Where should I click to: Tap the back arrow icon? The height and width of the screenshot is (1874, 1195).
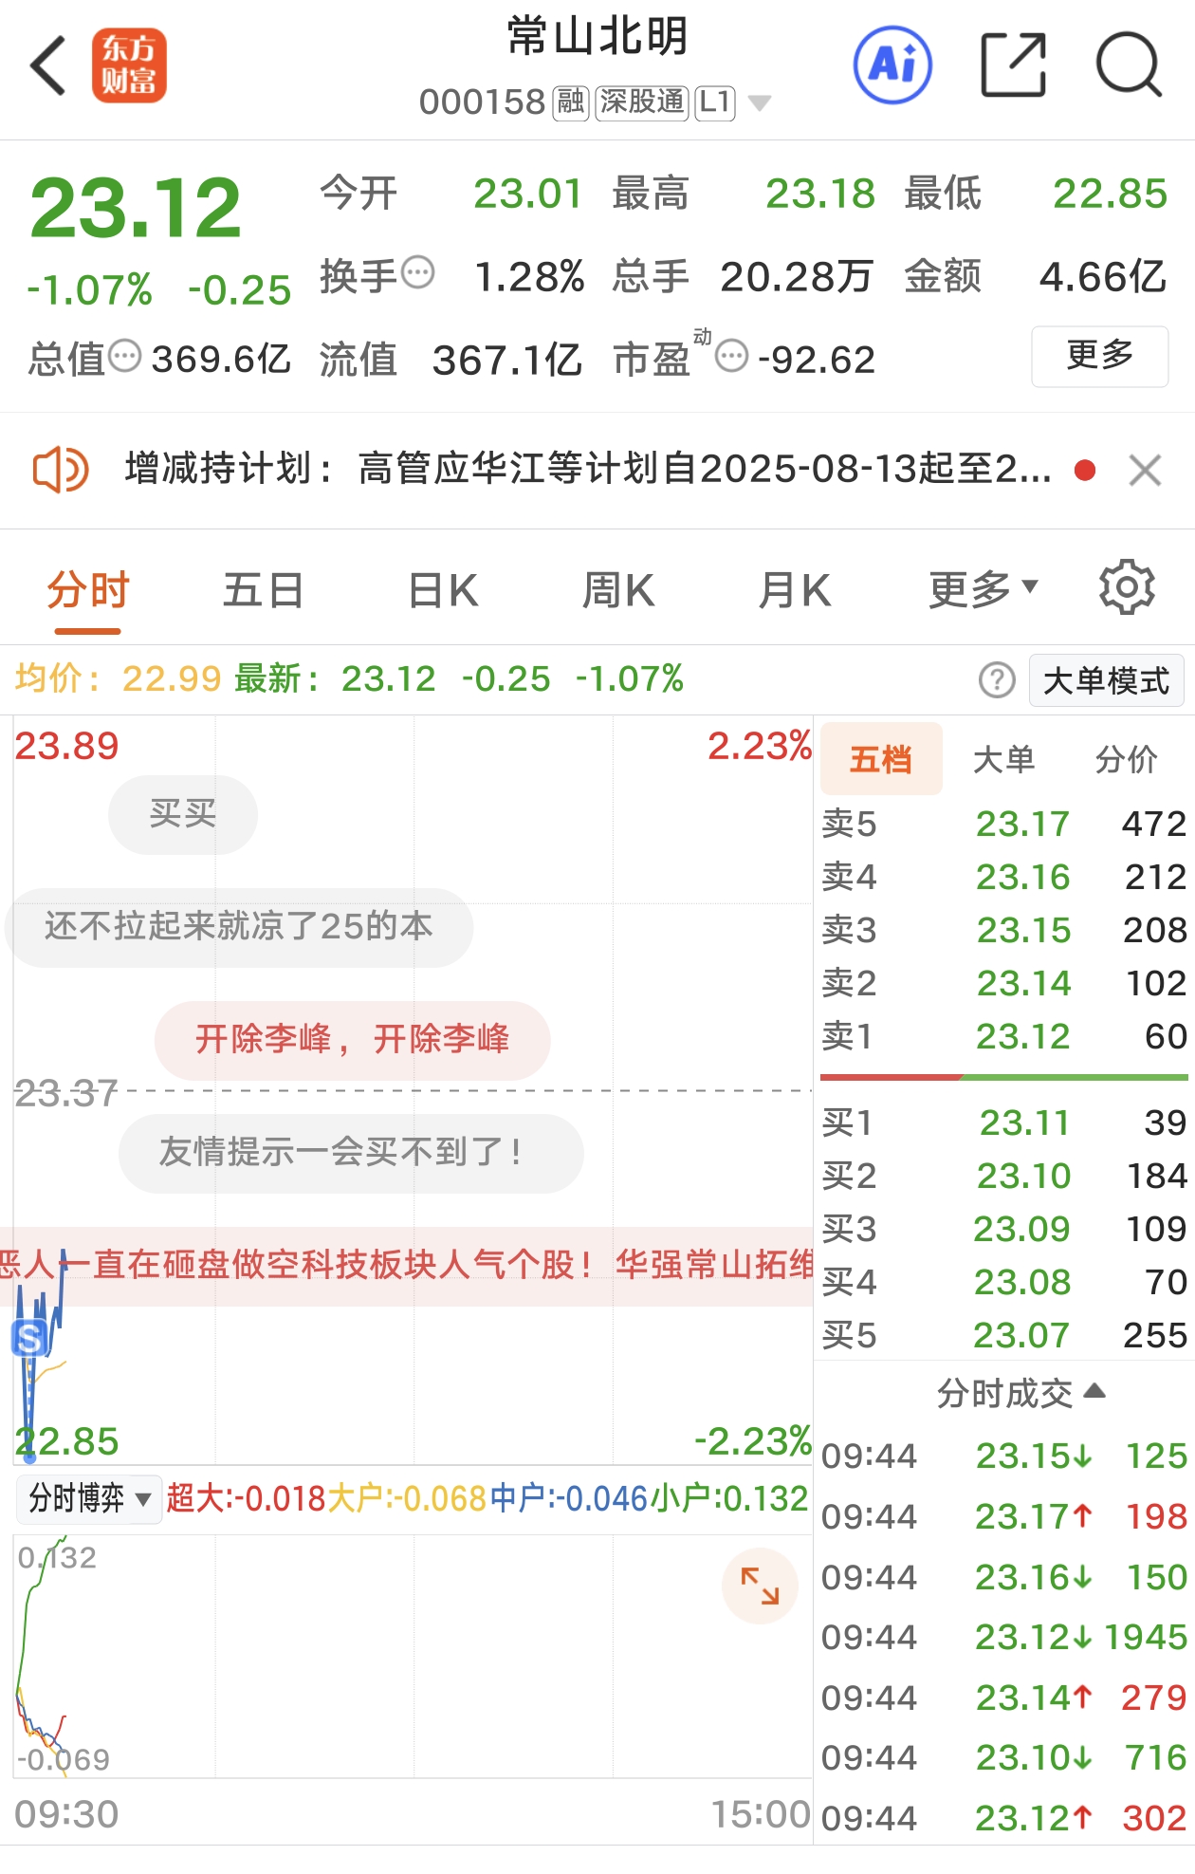pyautogui.click(x=48, y=65)
